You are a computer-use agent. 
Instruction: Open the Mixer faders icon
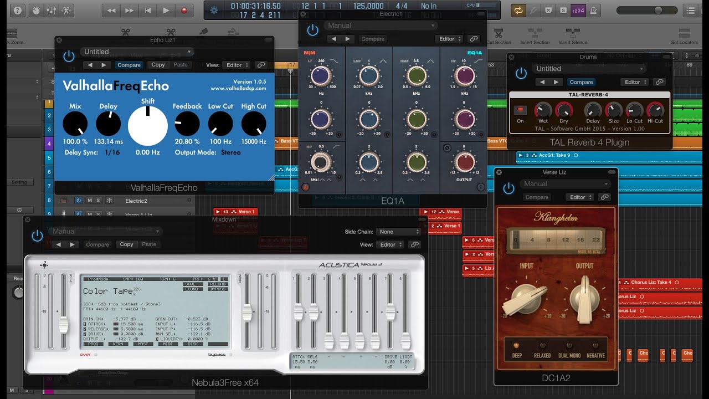(x=51, y=10)
